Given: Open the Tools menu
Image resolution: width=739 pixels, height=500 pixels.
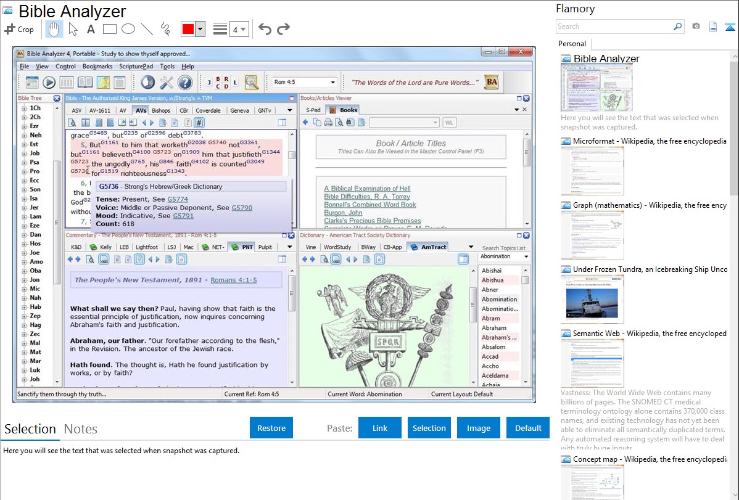Looking at the screenshot, I should pos(167,67).
